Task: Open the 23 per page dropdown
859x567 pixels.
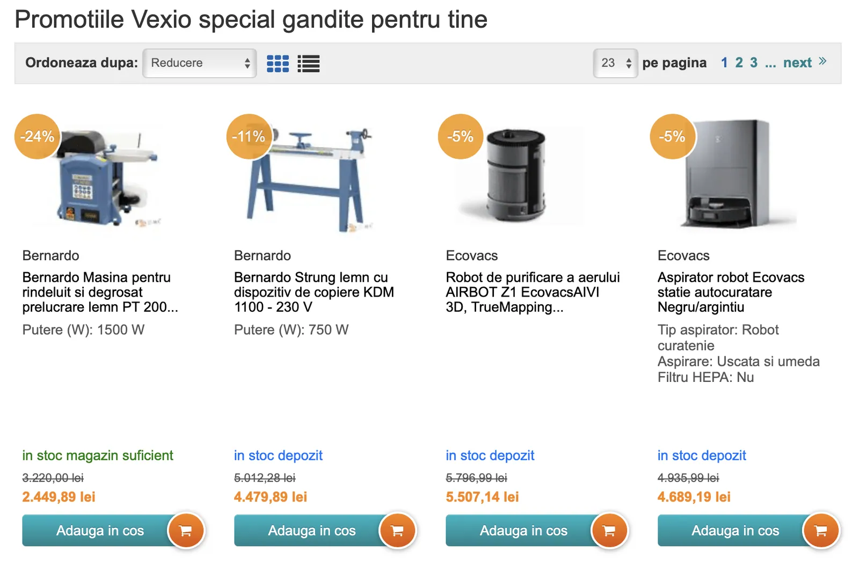Action: 615,63
